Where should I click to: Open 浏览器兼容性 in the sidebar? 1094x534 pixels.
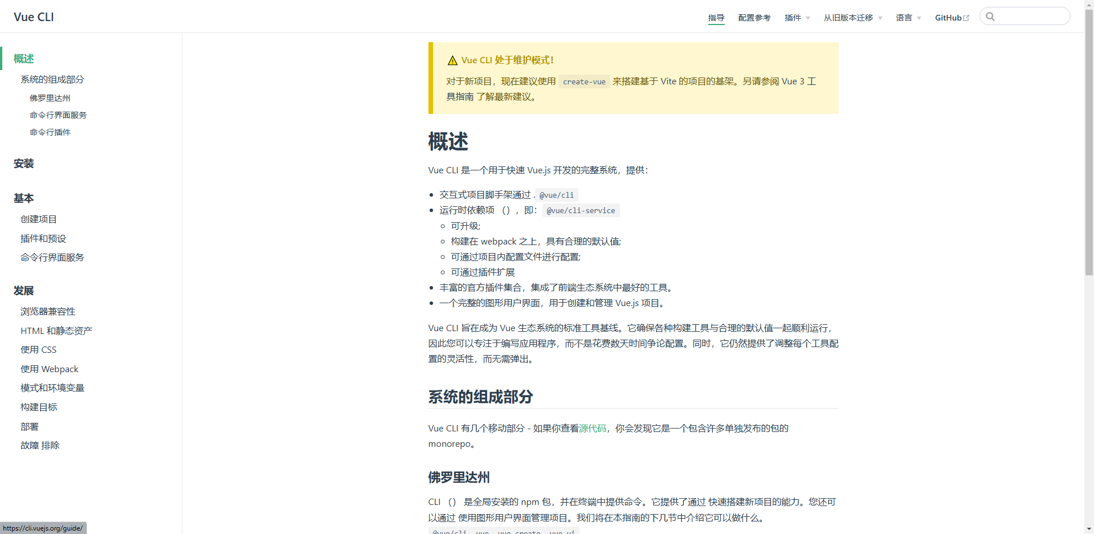point(48,312)
